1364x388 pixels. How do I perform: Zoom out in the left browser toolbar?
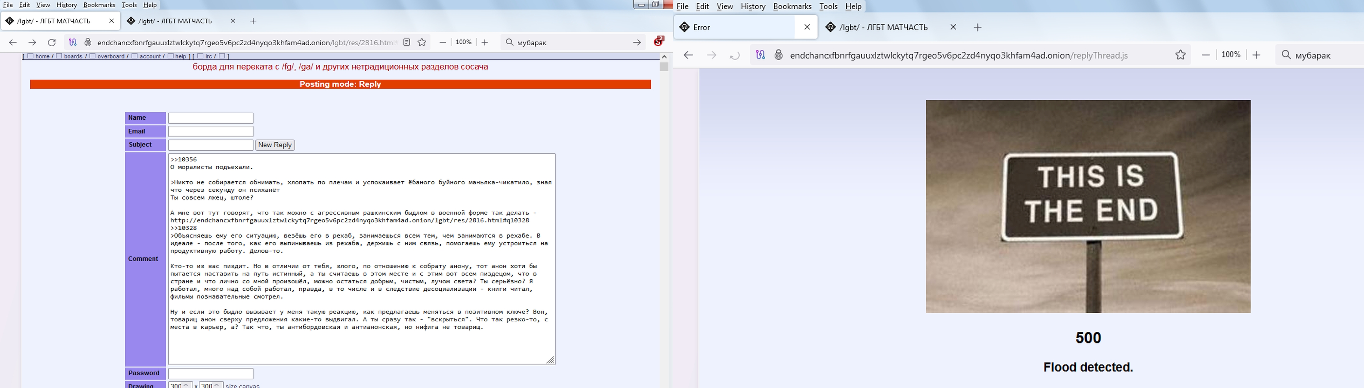coord(443,42)
